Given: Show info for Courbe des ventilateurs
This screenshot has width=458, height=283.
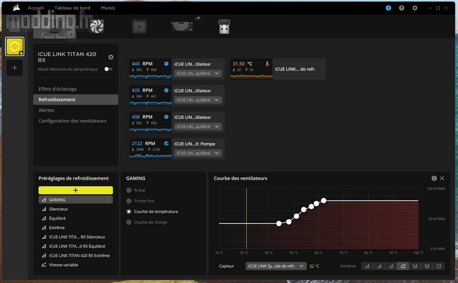Looking at the screenshot, I should point(434,178).
